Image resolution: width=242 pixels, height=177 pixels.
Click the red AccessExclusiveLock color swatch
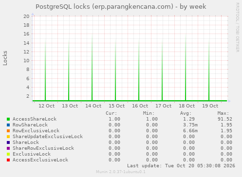pos(8,160)
